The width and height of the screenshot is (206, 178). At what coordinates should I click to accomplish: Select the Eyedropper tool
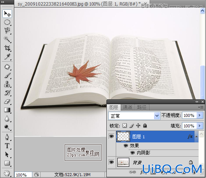[7, 57]
